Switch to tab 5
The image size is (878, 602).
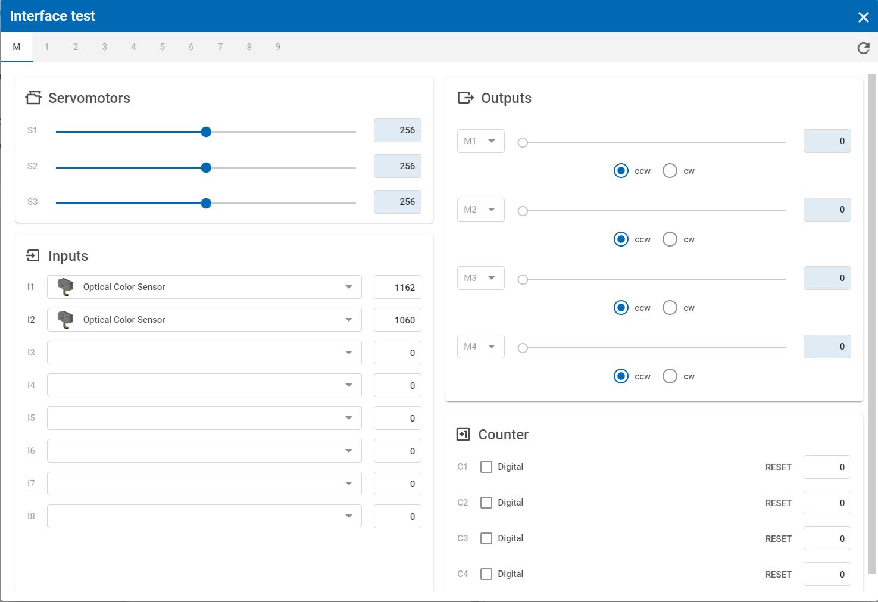pos(162,47)
